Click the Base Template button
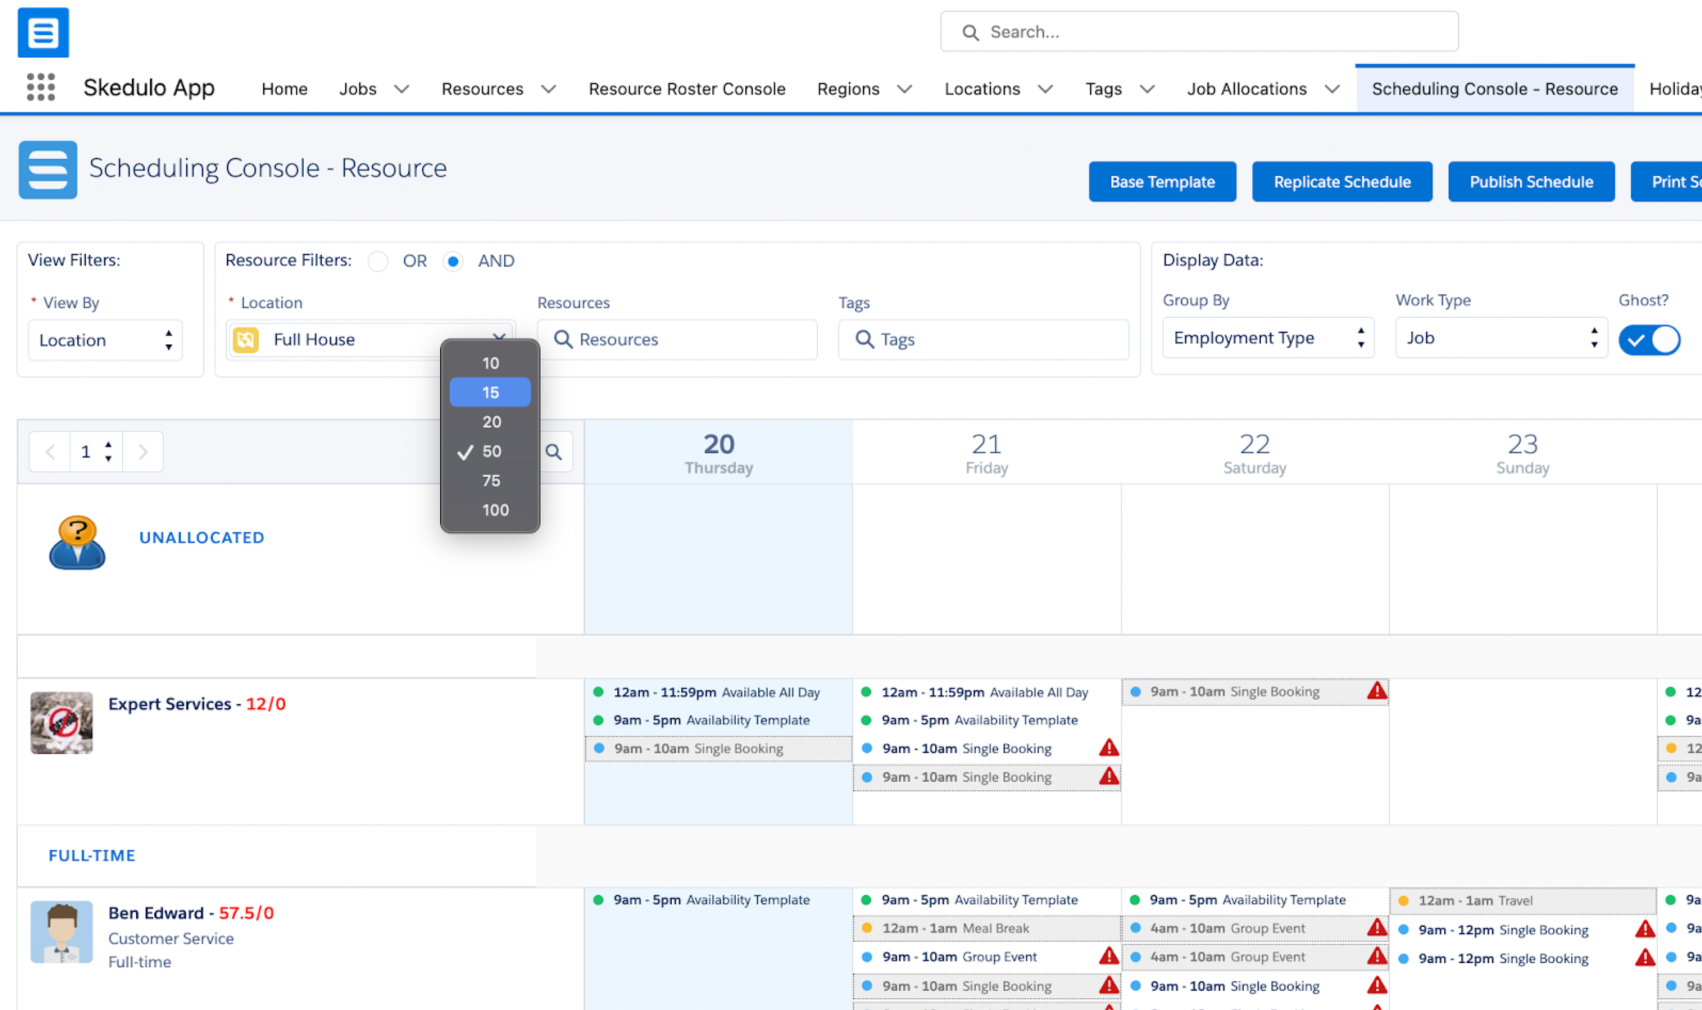Viewport: 1702px width, 1010px height. (x=1162, y=182)
